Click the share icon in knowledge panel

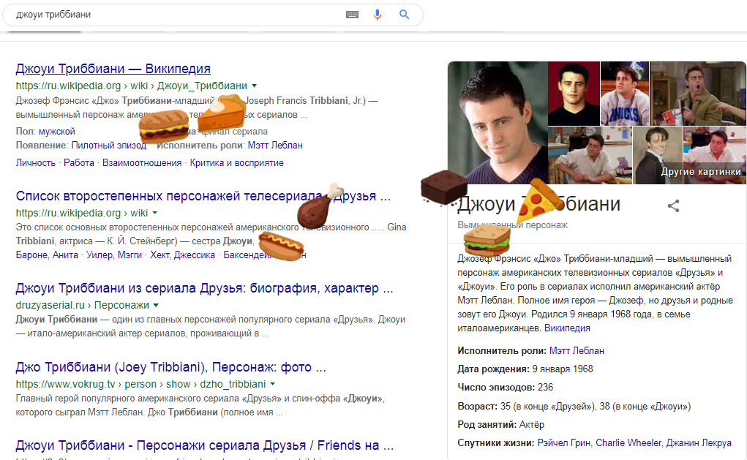pyautogui.click(x=673, y=206)
